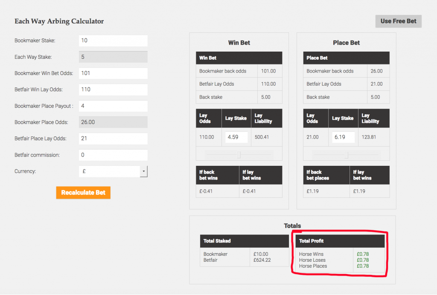Viewport: 437px width, 295px height.
Task: Click the 'Horse Loses' profit row label
Action: (312, 260)
